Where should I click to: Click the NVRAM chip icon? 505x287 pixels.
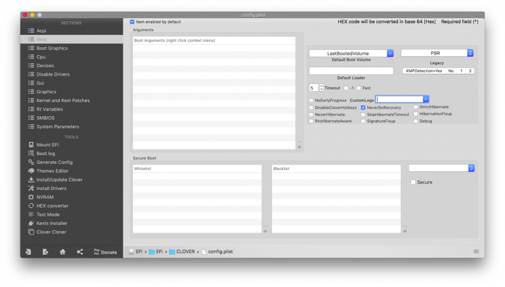31,197
